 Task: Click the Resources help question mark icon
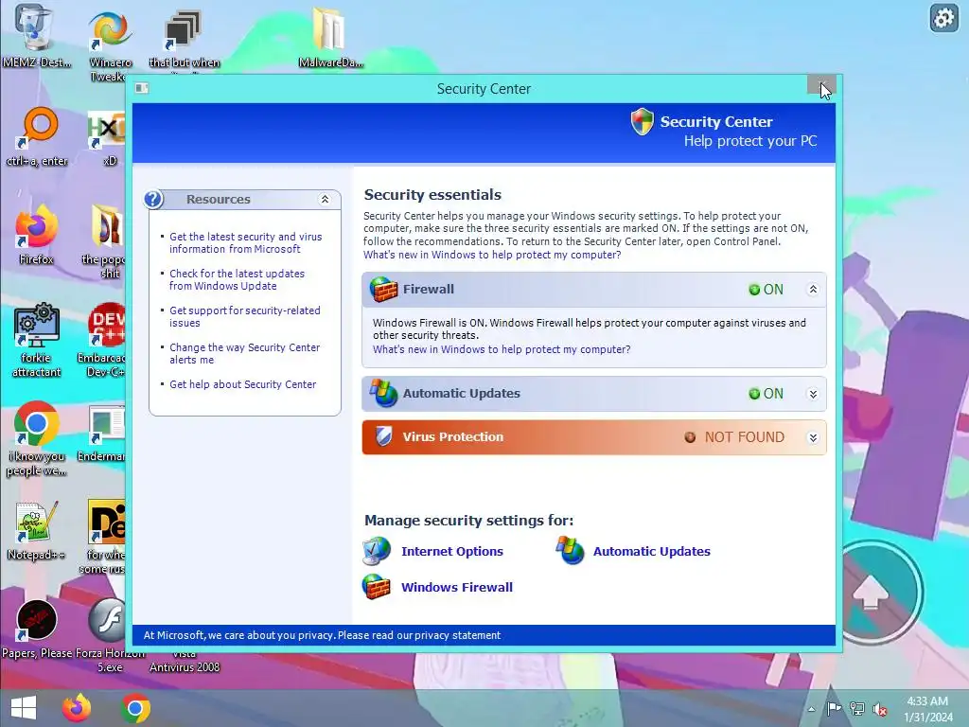click(x=153, y=199)
